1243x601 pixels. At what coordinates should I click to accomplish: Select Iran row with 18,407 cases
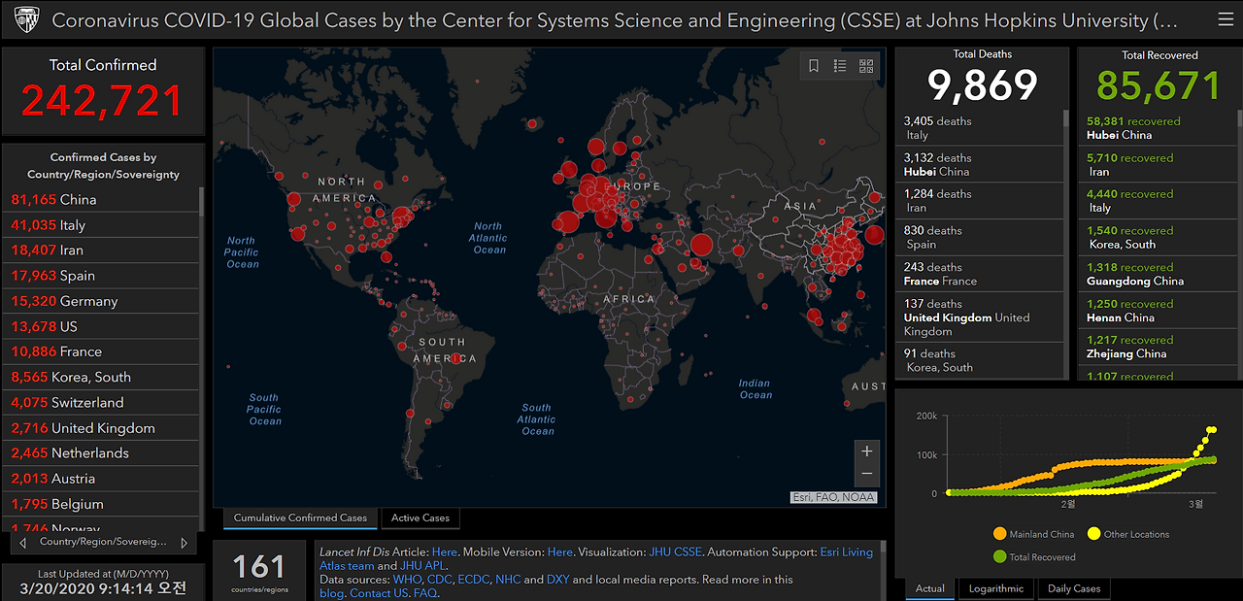point(101,250)
